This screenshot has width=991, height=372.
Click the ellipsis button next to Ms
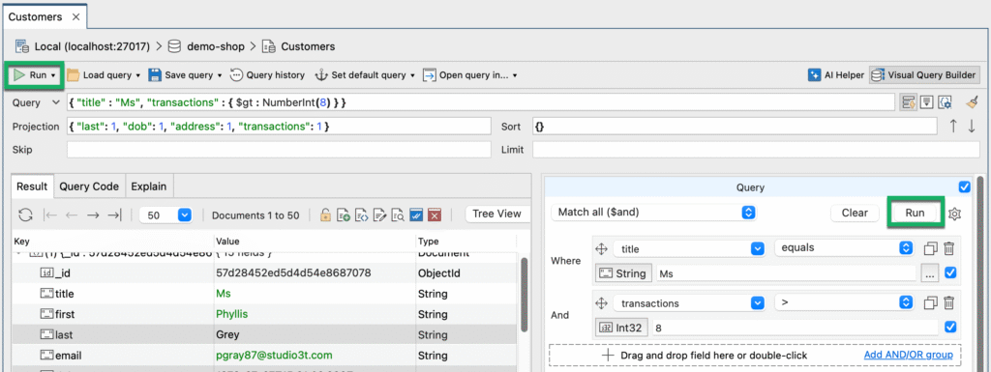click(930, 273)
